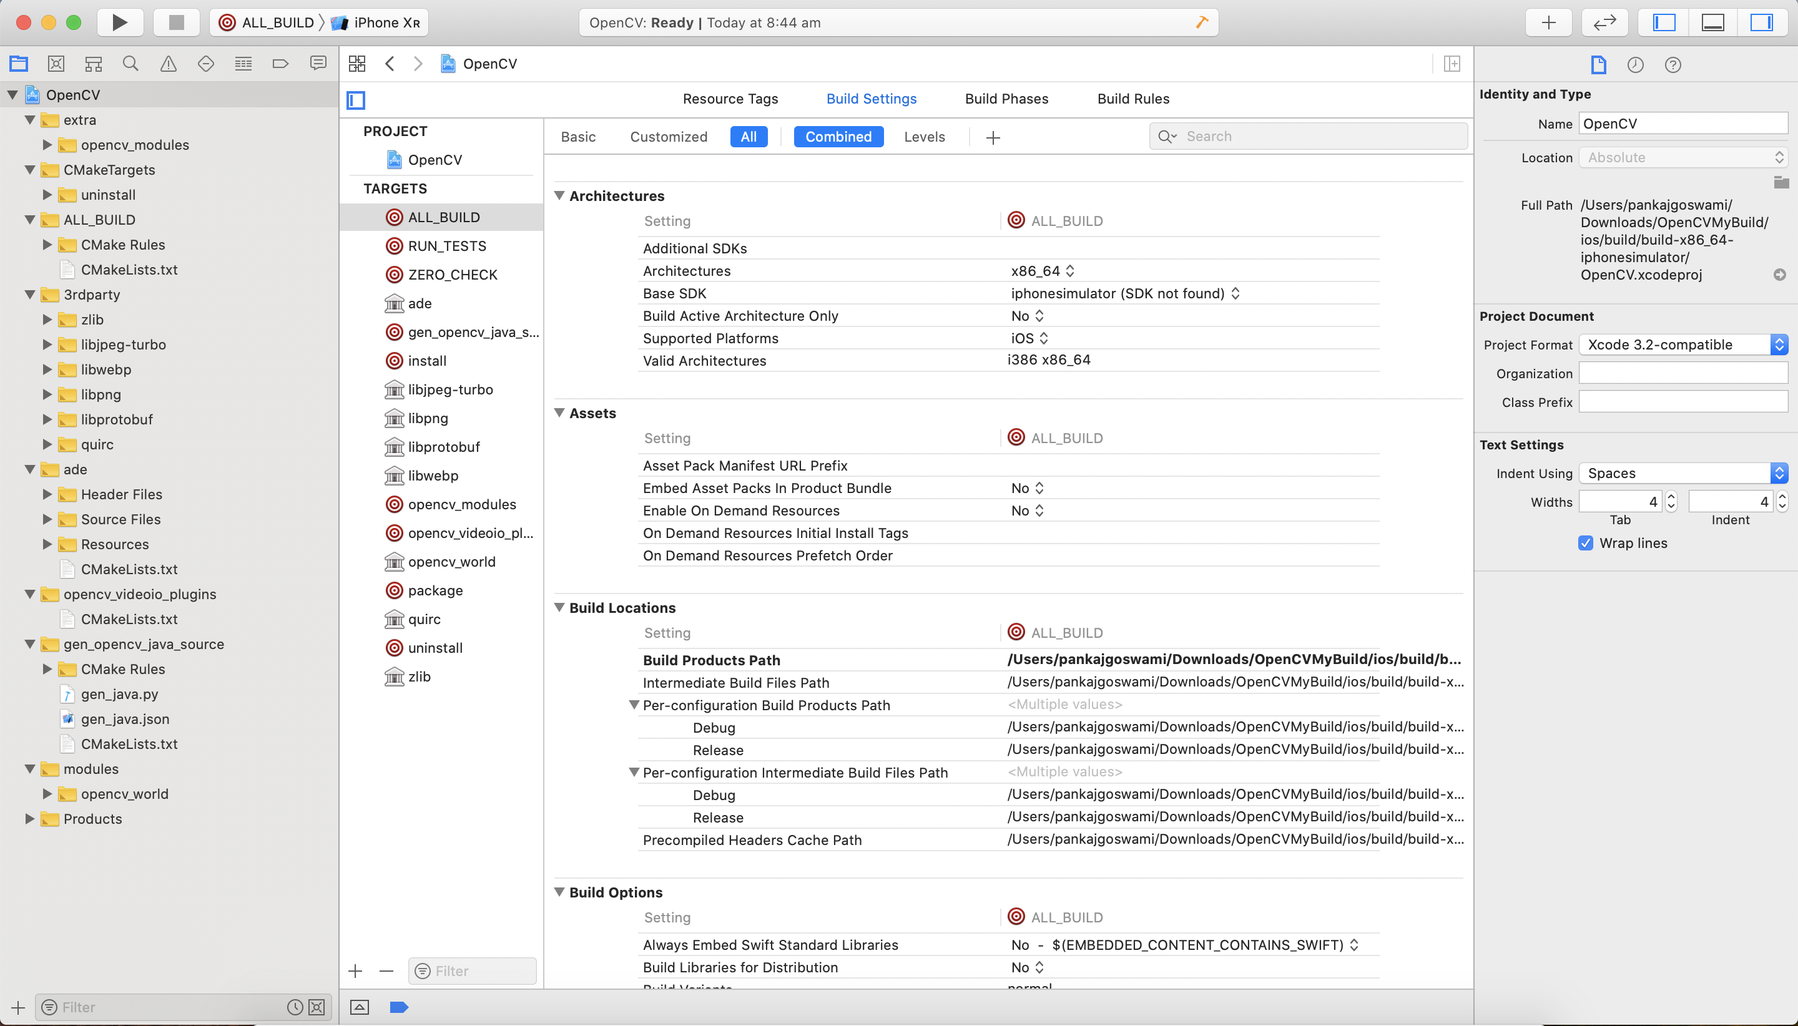This screenshot has width=1798, height=1026.
Task: Click the related items grid icon
Action: (357, 64)
